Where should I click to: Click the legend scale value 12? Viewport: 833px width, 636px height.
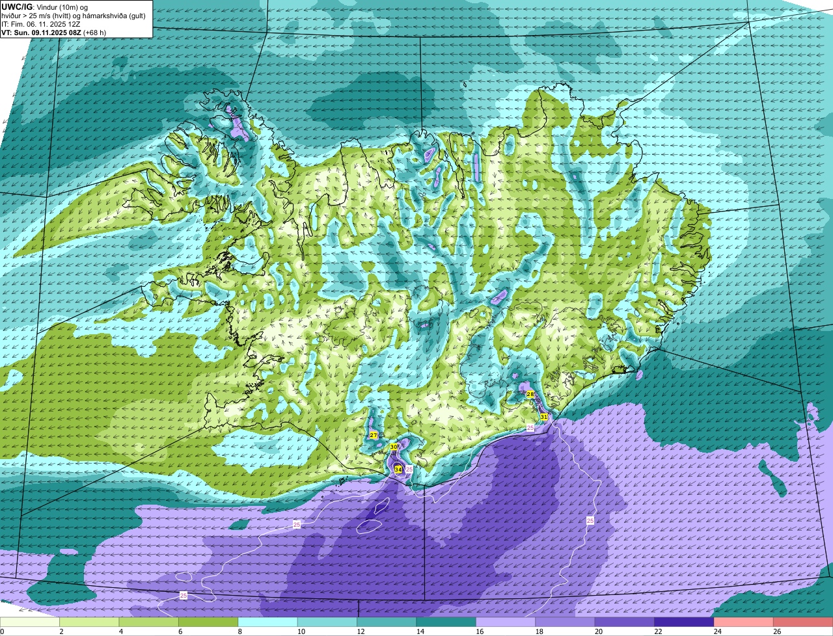(361, 631)
